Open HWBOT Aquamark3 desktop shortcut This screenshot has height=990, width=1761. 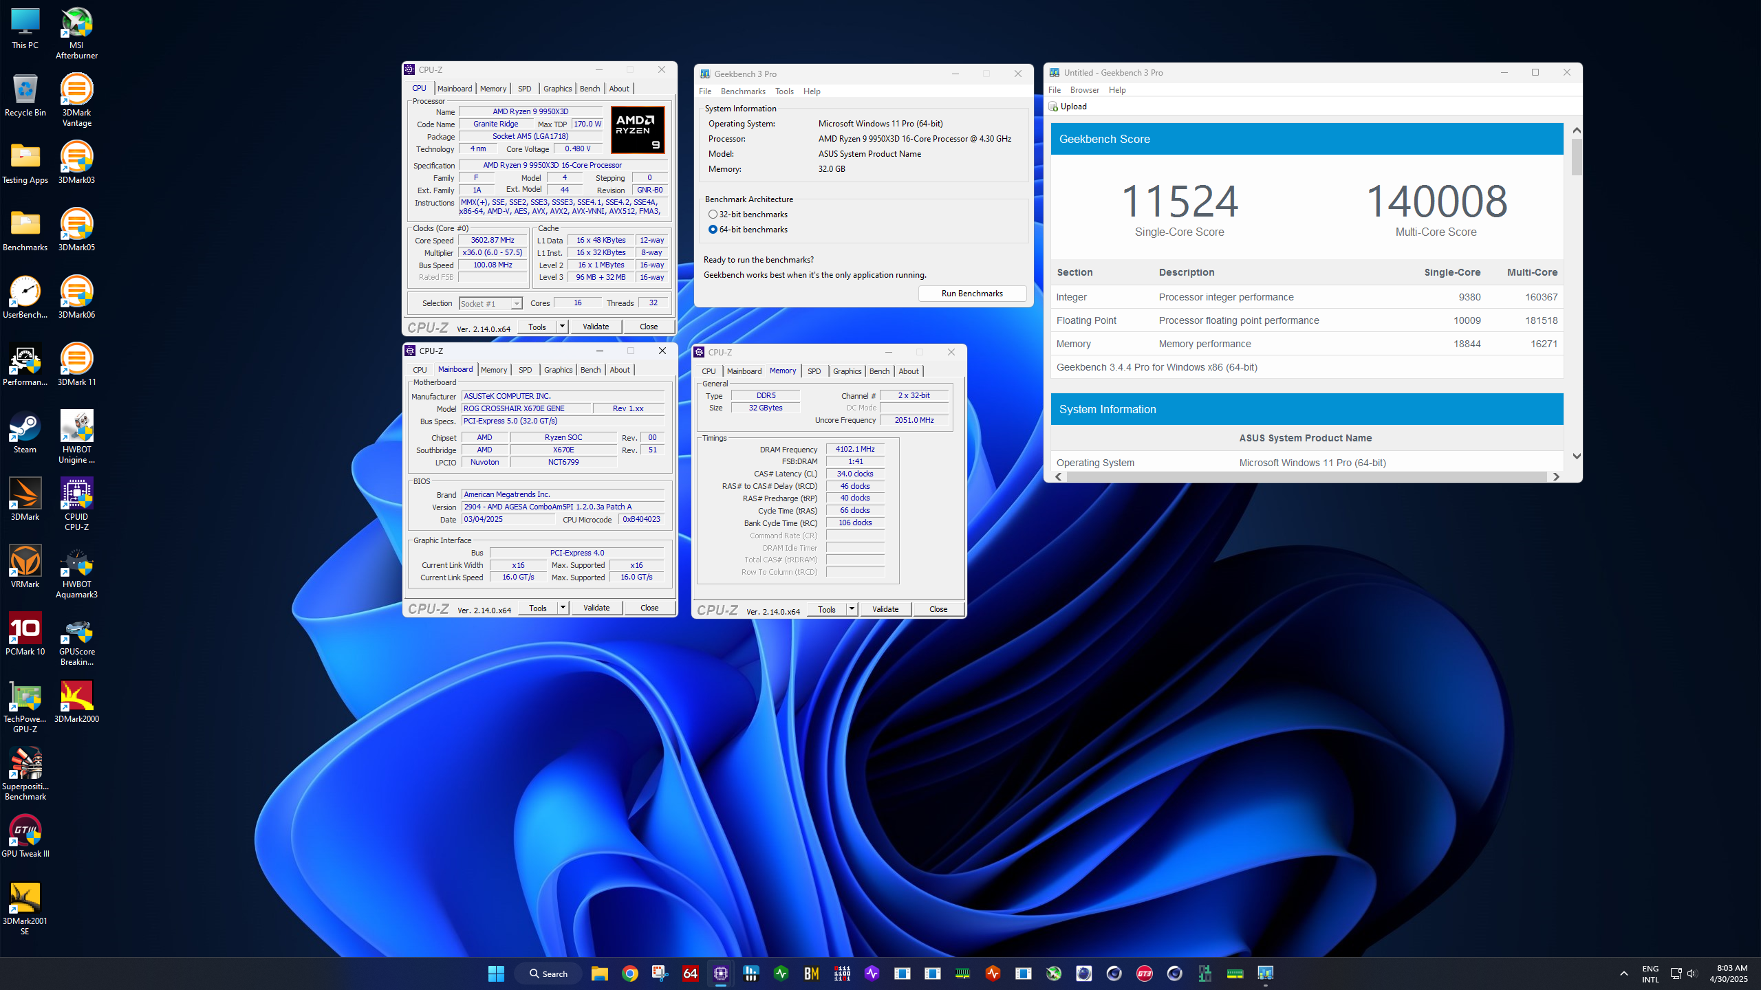76,571
